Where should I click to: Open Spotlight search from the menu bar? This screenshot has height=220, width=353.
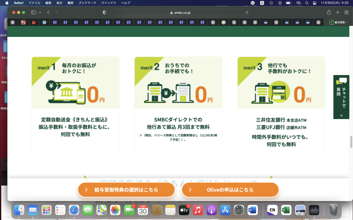[307, 3]
